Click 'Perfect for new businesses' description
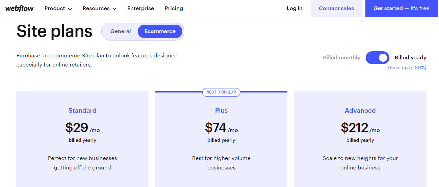439x187 pixels. 82,163
